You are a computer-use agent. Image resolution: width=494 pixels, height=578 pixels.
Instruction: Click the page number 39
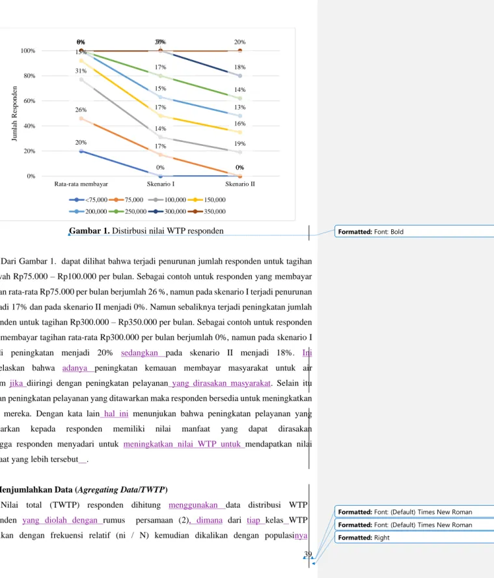[308, 554]
